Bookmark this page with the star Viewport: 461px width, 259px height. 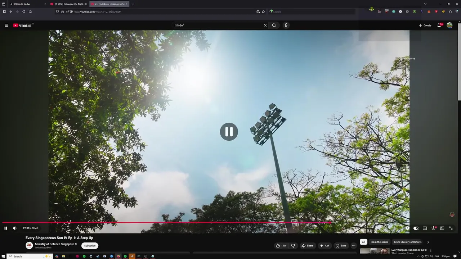pos(263,12)
